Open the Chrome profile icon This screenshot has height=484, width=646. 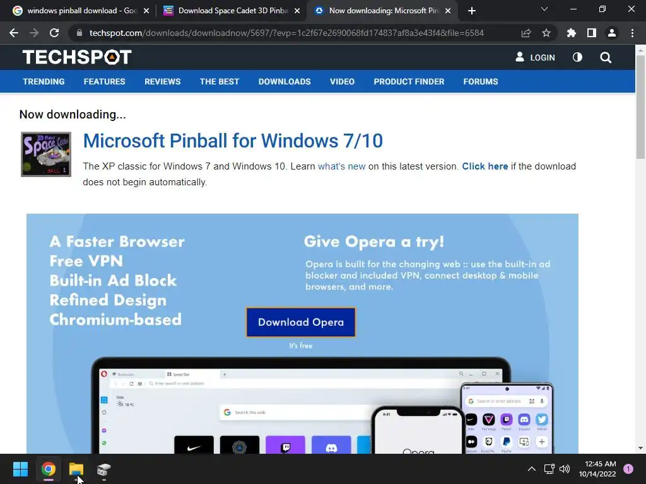pos(612,33)
